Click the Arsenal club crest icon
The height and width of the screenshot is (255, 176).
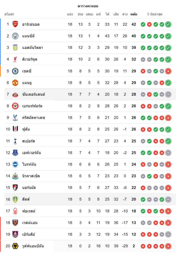(15, 24)
